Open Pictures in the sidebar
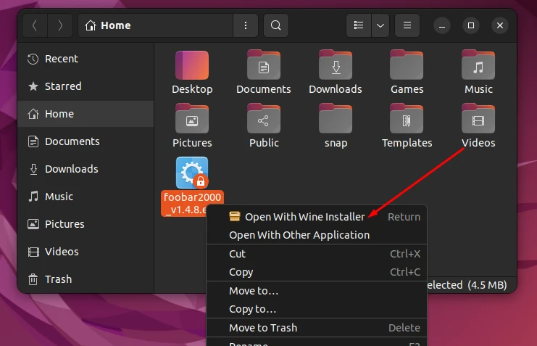The height and width of the screenshot is (346, 537). 86,224
